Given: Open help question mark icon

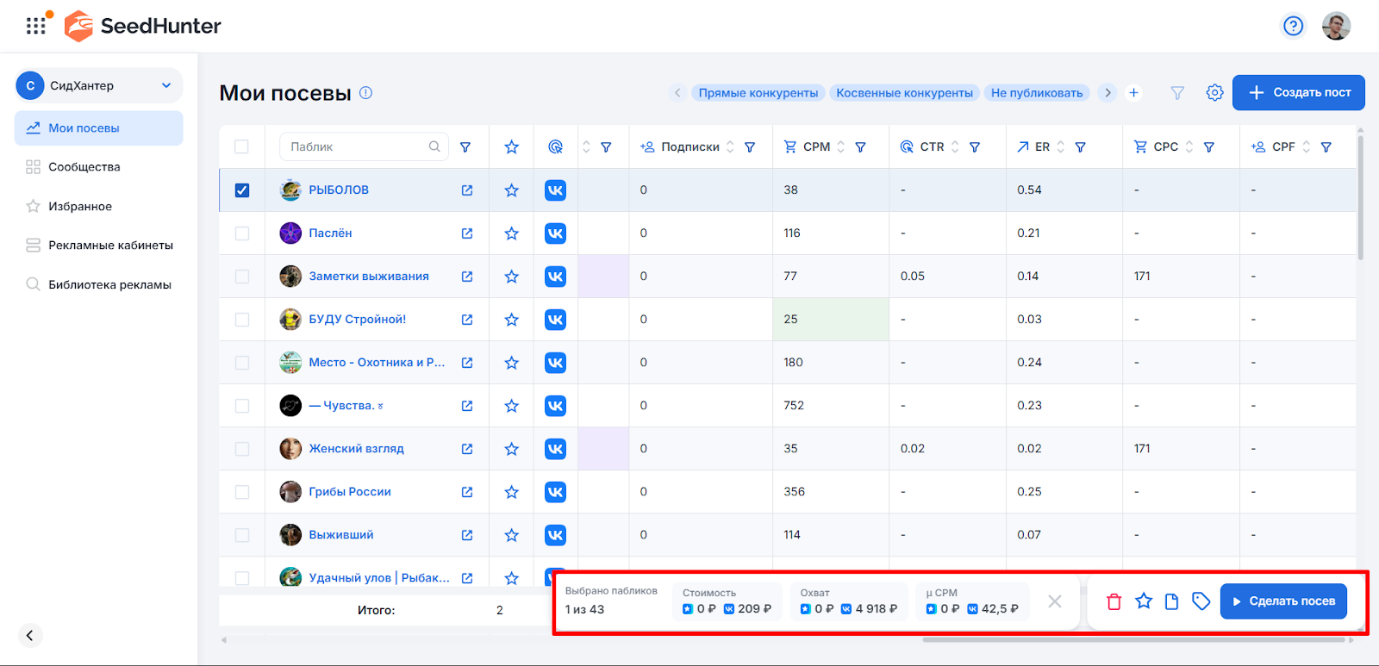Looking at the screenshot, I should click(x=1293, y=26).
